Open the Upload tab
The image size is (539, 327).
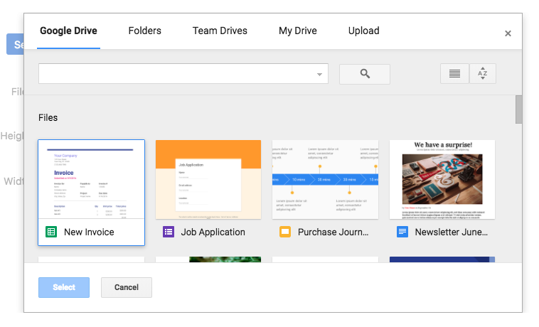363,31
